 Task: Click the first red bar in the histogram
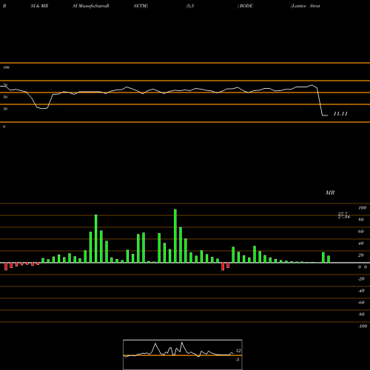(6, 266)
